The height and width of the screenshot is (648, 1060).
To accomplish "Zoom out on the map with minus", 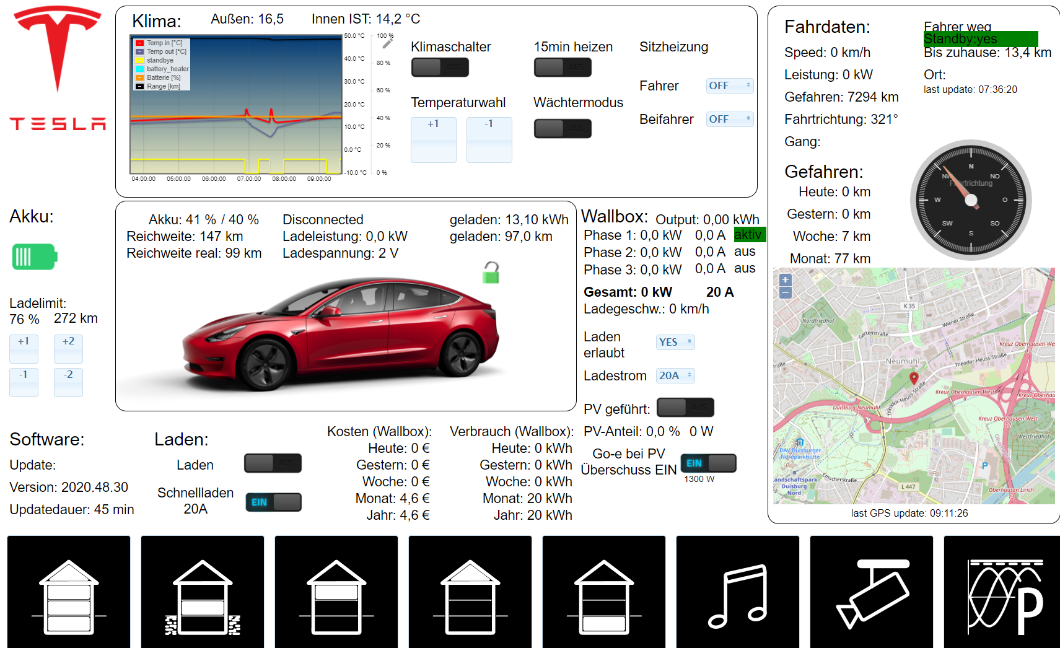I will [786, 292].
